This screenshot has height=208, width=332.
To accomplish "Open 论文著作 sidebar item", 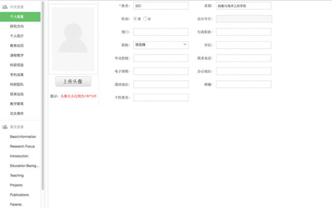I will 17,113.
